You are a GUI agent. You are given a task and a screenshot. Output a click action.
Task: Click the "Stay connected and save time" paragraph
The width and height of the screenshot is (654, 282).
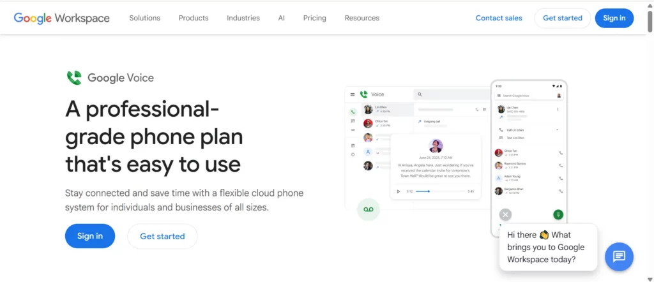point(184,200)
